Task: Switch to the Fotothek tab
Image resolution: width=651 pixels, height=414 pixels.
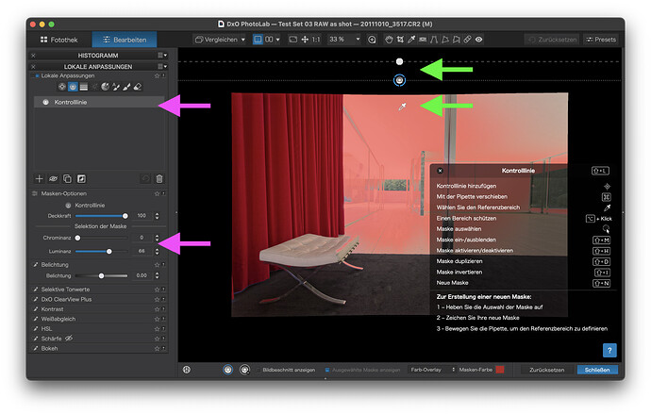Action: click(58, 40)
